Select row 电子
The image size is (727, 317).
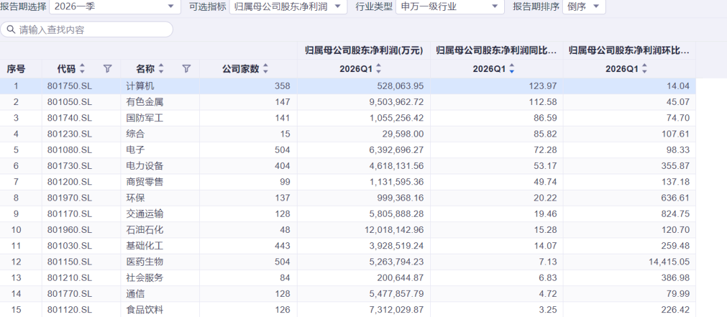[348, 150]
